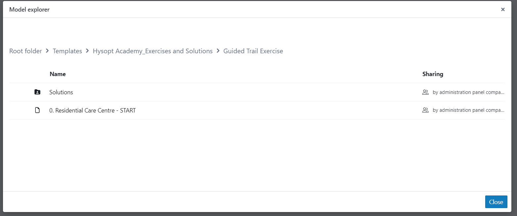Screen dimensions: 517x216
Task: Click the chevron before Guided Trail Exercise
Action: pos(218,51)
